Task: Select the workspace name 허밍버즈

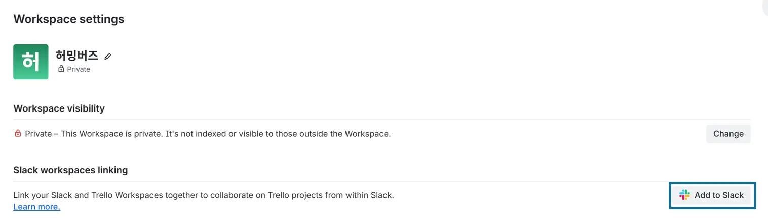Action: click(77, 56)
